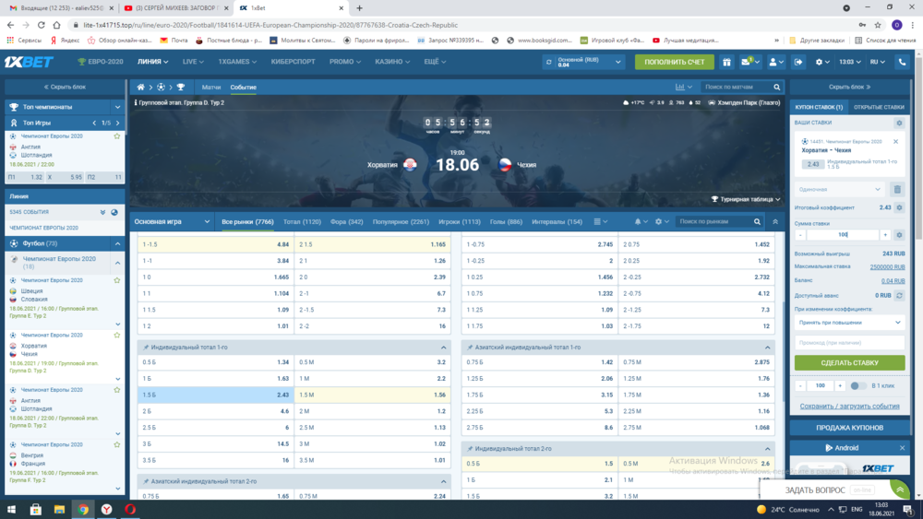This screenshot has width=923, height=519.
Task: Switch to the Тотал (1120) tab
Action: [302, 221]
